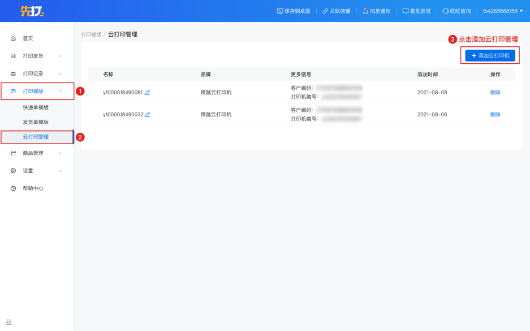Click the 首页 home icon in sidebar
This screenshot has height=331, width=530.
(x=14, y=38)
